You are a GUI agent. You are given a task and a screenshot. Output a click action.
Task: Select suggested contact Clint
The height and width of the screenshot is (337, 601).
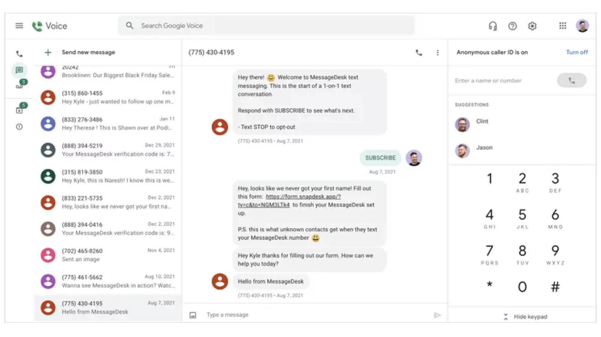click(x=482, y=122)
